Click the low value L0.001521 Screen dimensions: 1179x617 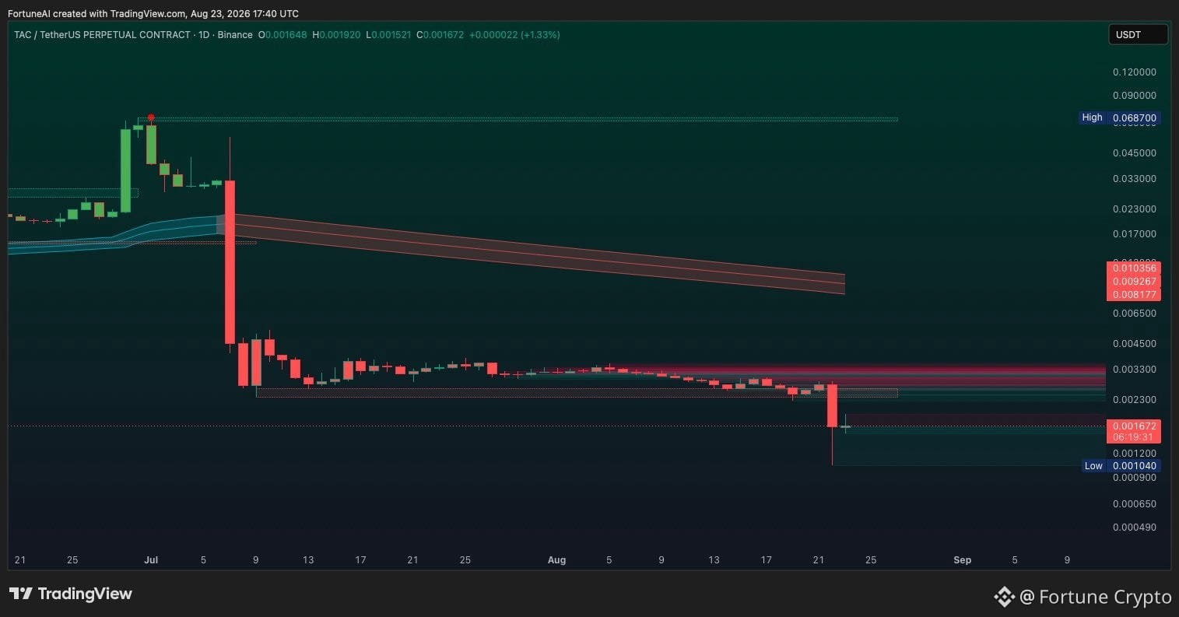(x=388, y=35)
